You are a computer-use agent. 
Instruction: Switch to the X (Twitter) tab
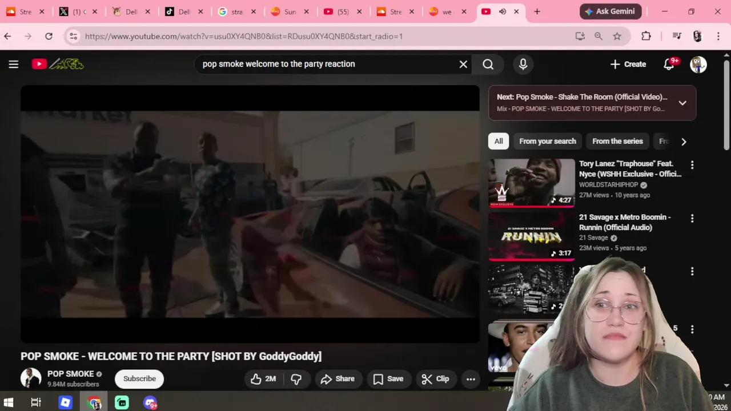(x=79, y=11)
